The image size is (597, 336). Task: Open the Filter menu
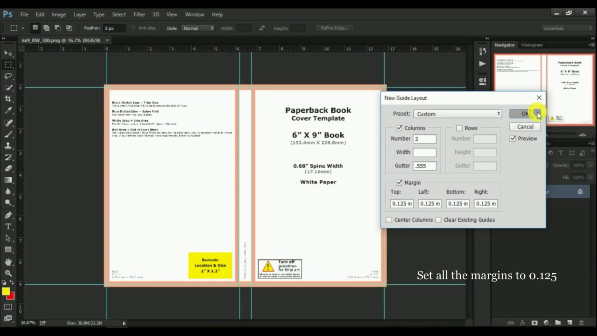(x=139, y=14)
